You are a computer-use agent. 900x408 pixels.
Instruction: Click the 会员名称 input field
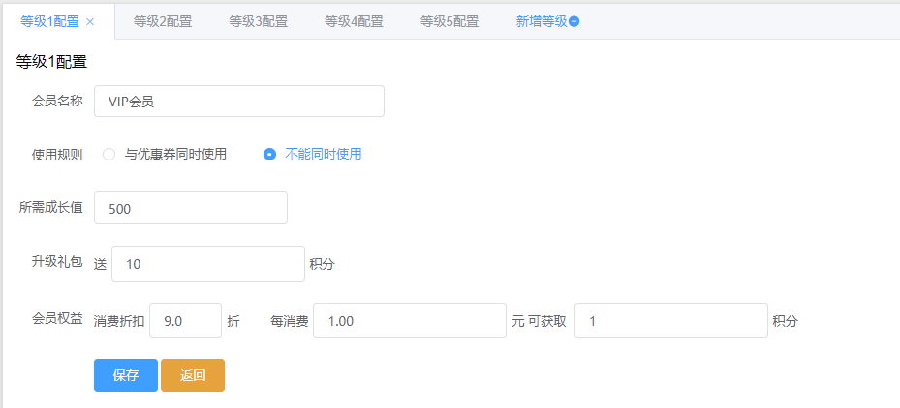(238, 101)
